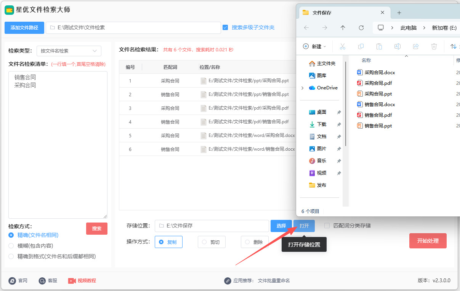Choose 删除 operation mode
460x291 pixels.
pyautogui.click(x=255, y=242)
